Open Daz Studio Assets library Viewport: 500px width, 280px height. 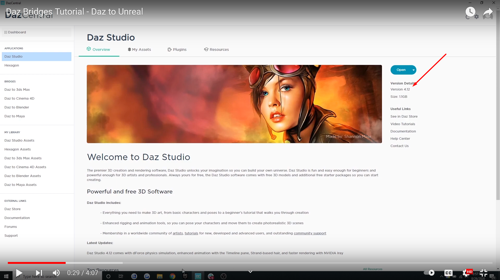tap(19, 141)
